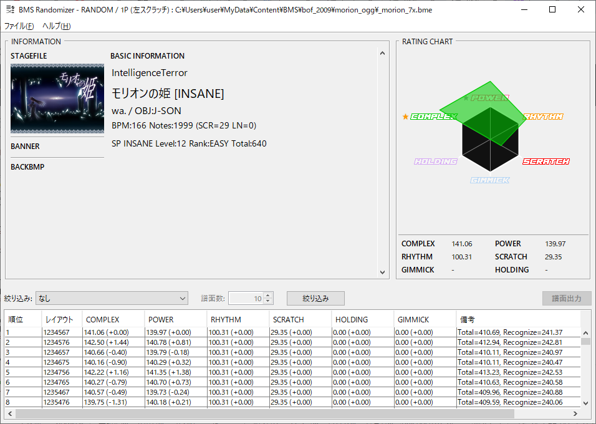The height and width of the screenshot is (424, 596).
Task: Click the RHYTHM label on rating chart
Action: click(543, 117)
